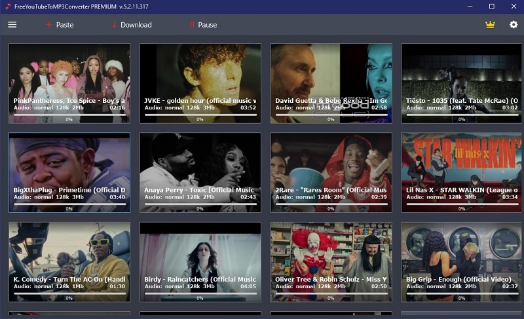
Task: Click duration 03:34 on Lil Nas X item
Action: pos(510,197)
